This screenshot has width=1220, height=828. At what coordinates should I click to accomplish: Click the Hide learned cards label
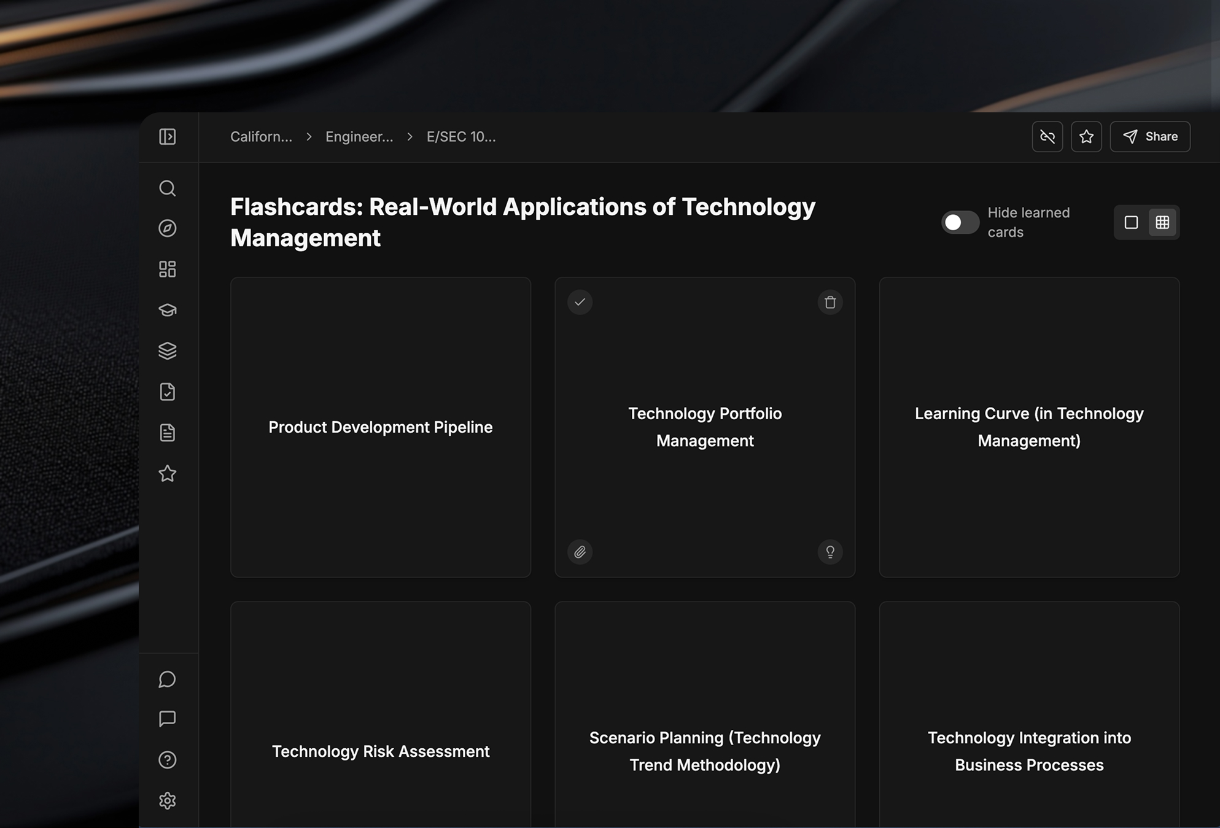(x=1028, y=222)
